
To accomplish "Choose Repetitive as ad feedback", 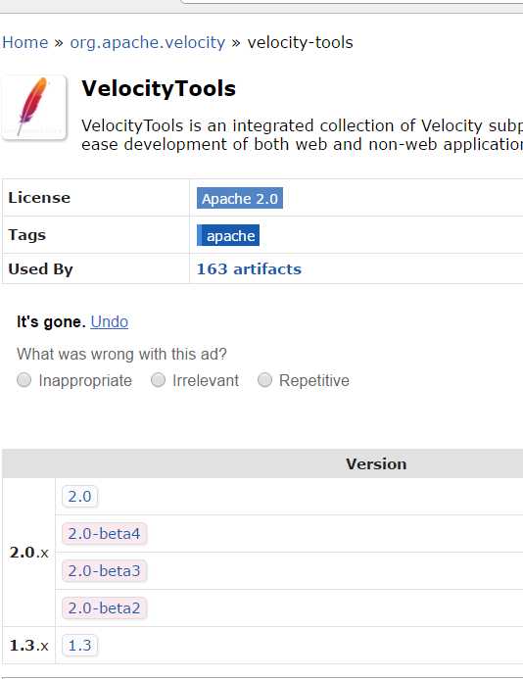I will coord(264,380).
